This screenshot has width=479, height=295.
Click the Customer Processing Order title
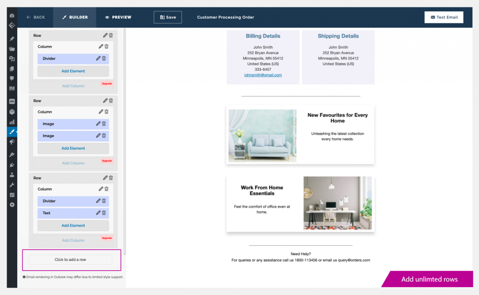225,17
